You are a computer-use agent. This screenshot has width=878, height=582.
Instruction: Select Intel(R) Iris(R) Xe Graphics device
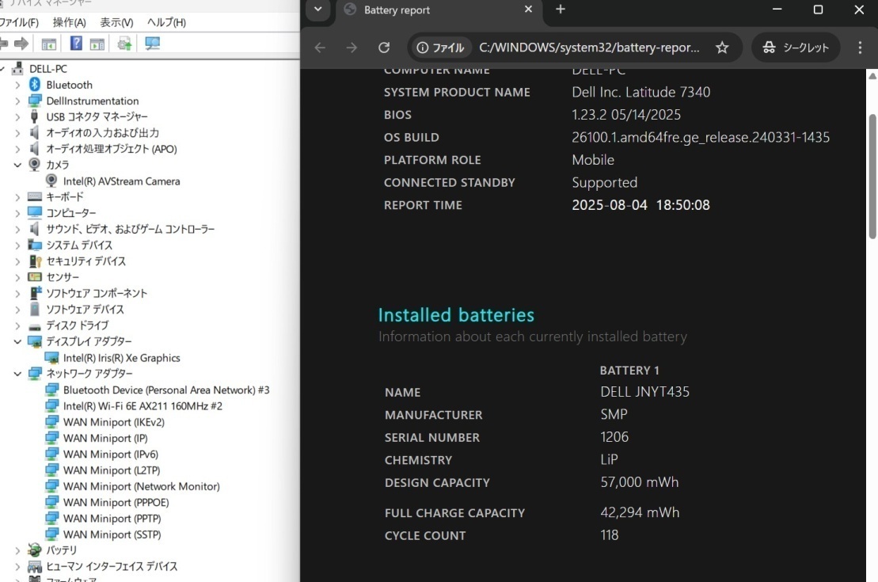point(121,358)
